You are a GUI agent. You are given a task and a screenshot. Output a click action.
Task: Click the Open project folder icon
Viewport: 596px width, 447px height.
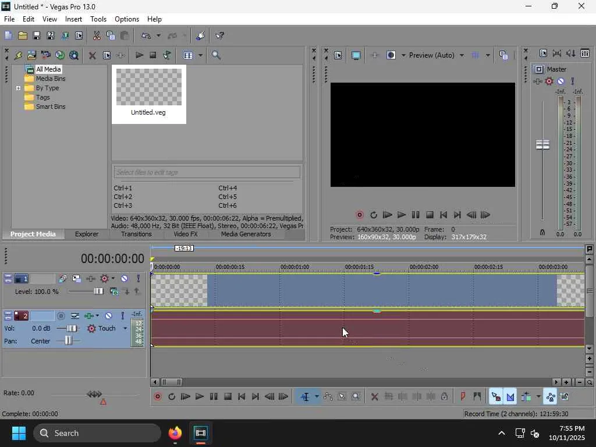23,36
